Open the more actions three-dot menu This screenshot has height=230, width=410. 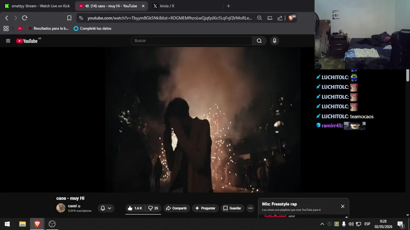pos(250,208)
